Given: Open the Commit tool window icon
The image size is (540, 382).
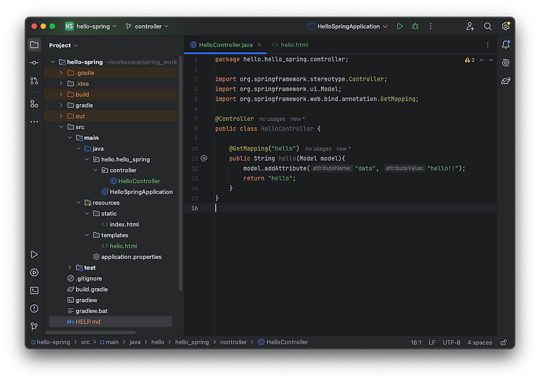Looking at the screenshot, I should pos(34,62).
